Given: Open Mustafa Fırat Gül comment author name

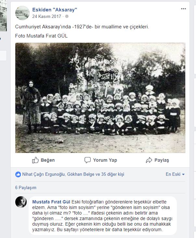Looking at the screenshot, I should click(x=51, y=202).
